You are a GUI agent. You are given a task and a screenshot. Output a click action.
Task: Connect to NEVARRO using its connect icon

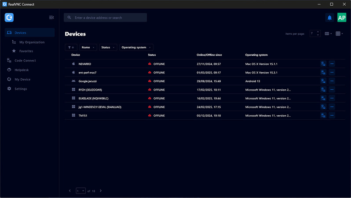[323, 64]
